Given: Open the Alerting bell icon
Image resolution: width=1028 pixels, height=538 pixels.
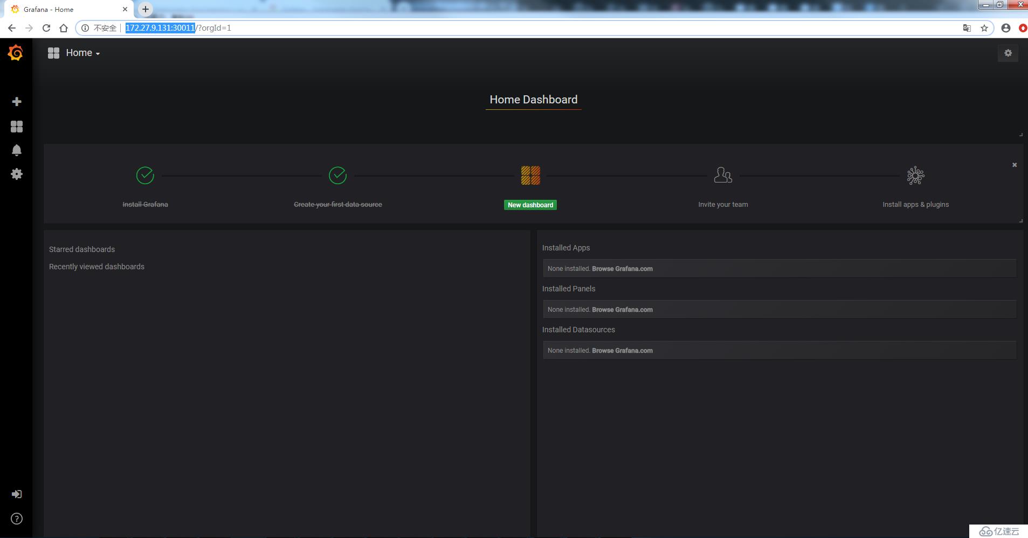Looking at the screenshot, I should [x=17, y=150].
